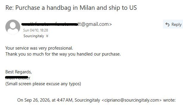Click the black redaction bar over the sender name
The image size is (183, 112).
[50, 24]
